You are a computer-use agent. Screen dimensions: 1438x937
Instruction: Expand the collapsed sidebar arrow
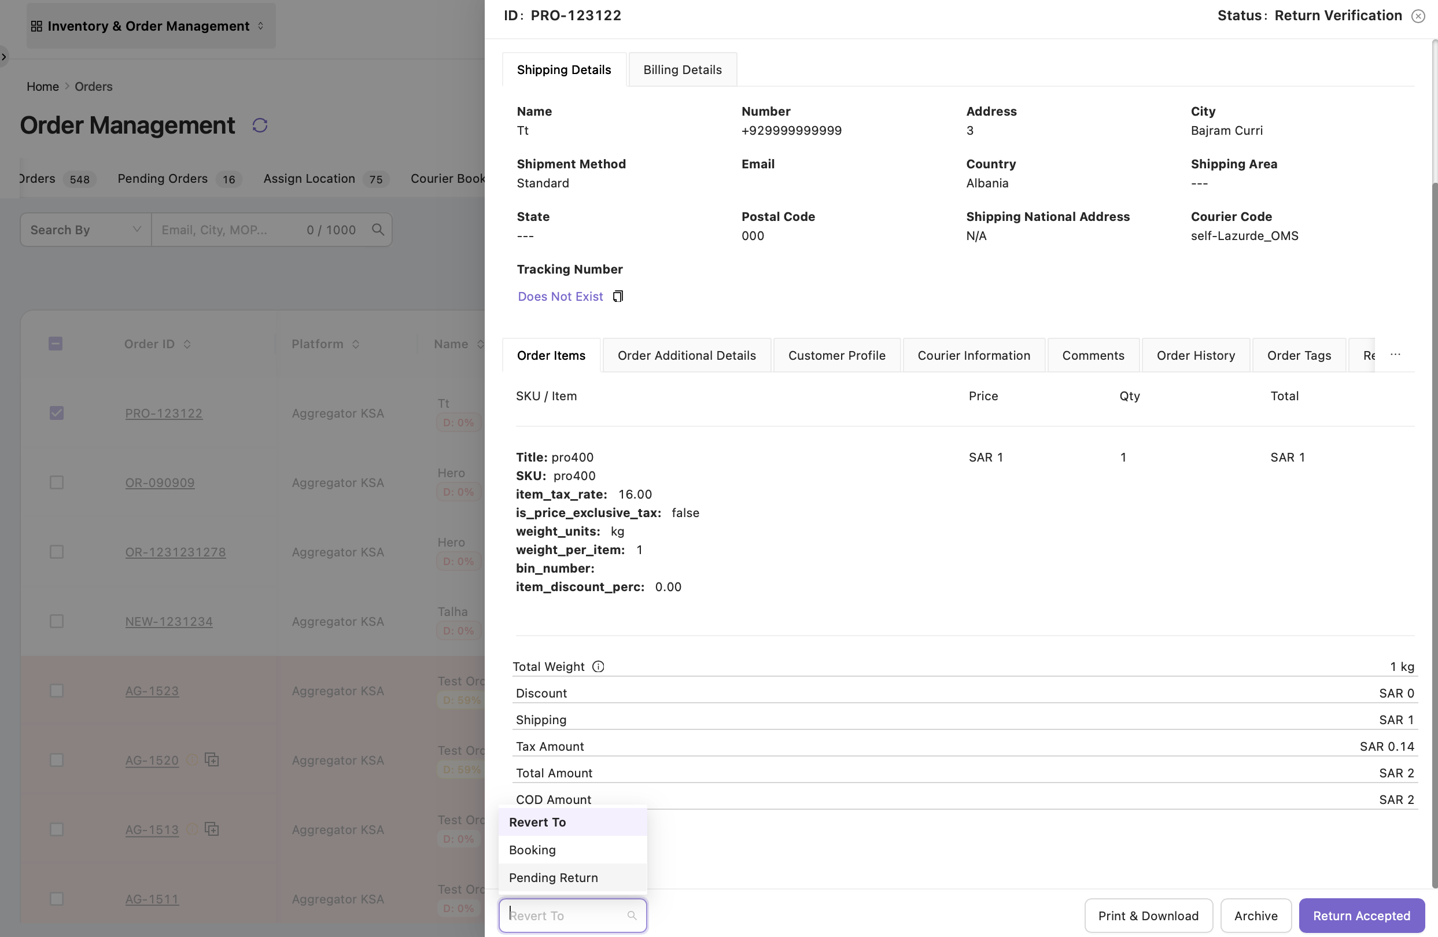3,57
